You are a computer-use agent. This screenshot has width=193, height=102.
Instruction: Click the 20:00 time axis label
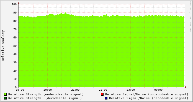tap(48, 90)
